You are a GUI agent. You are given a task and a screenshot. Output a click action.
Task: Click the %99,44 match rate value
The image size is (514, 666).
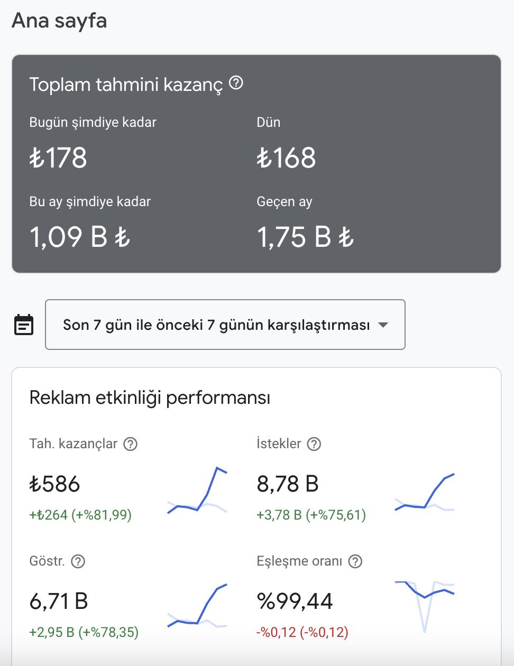295,602
